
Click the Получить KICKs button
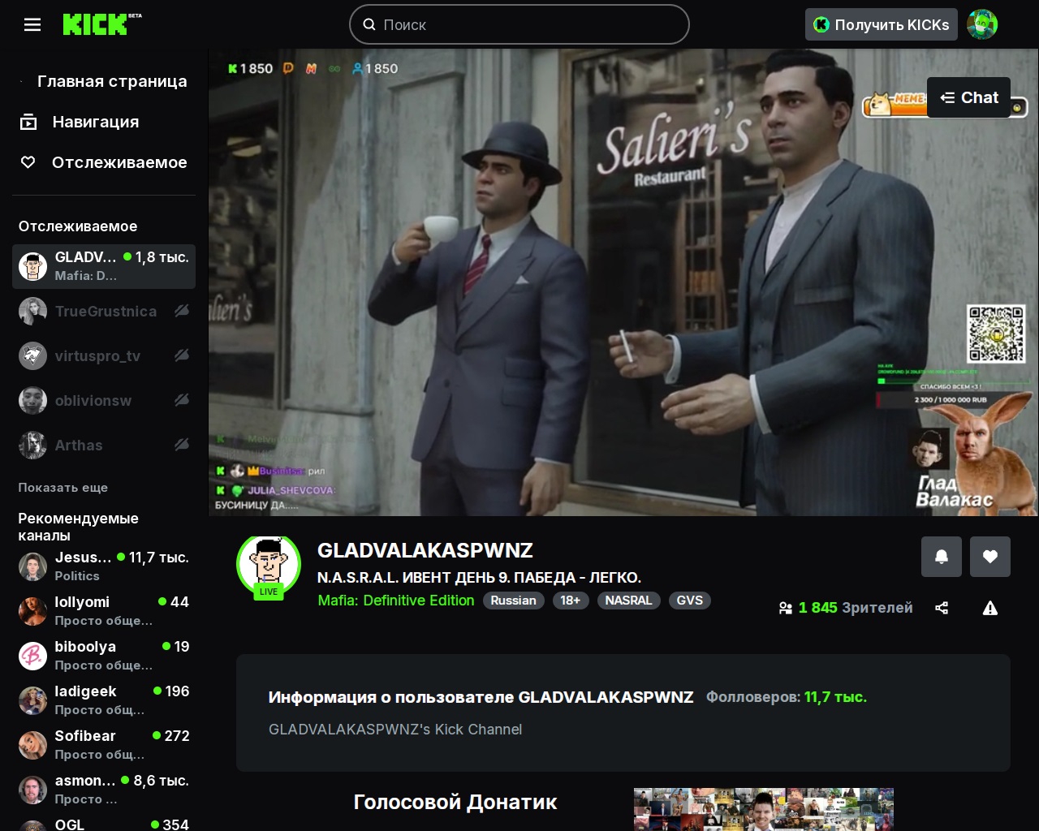coord(882,24)
